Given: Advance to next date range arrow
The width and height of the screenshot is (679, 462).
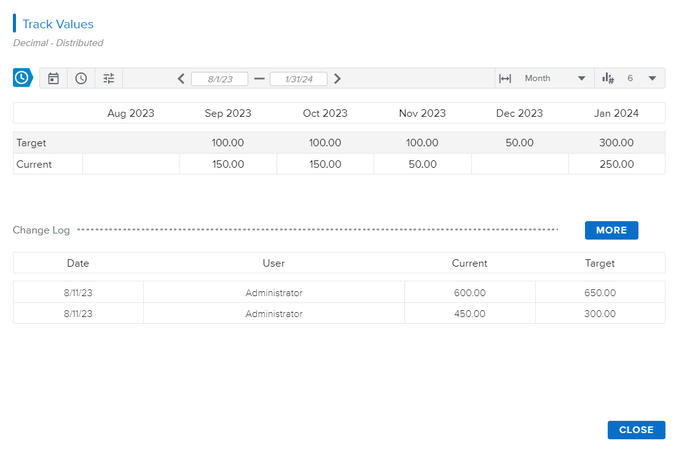Looking at the screenshot, I should coord(337,79).
